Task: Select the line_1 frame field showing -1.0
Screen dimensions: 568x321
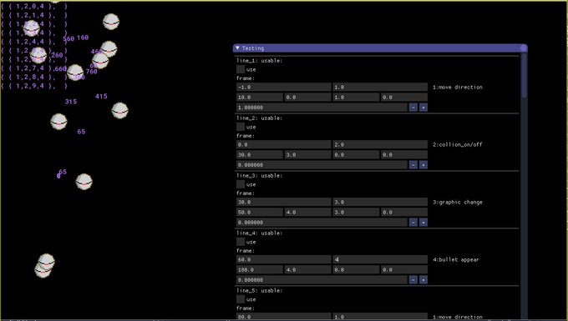Action: click(x=284, y=87)
